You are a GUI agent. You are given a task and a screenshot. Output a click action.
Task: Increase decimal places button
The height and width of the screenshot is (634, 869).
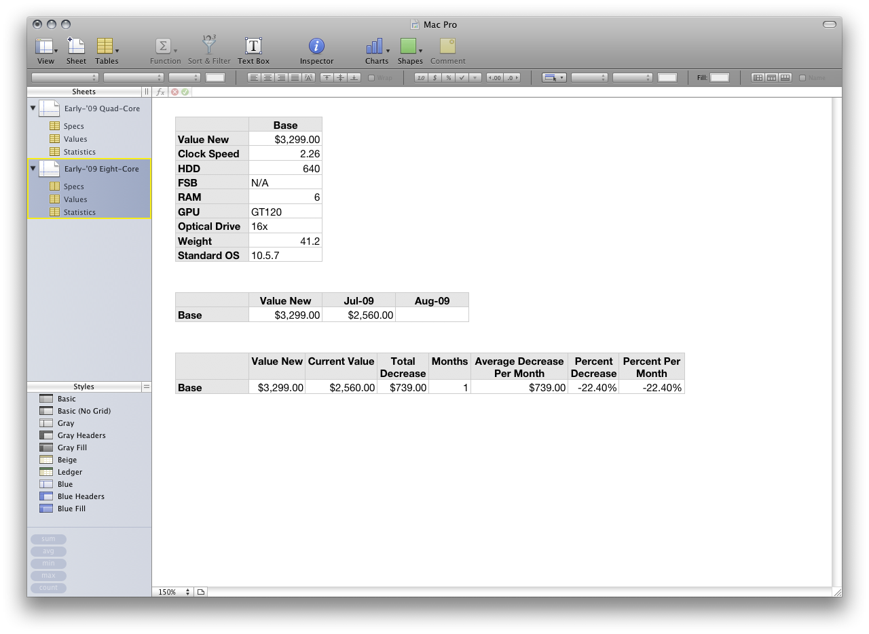pos(512,78)
